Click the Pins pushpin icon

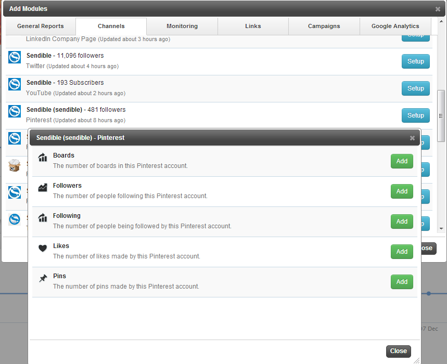43,278
